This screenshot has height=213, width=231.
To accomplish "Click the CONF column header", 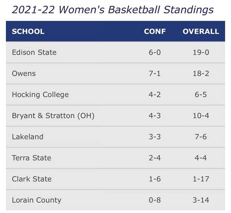I will pyautogui.click(x=155, y=31).
